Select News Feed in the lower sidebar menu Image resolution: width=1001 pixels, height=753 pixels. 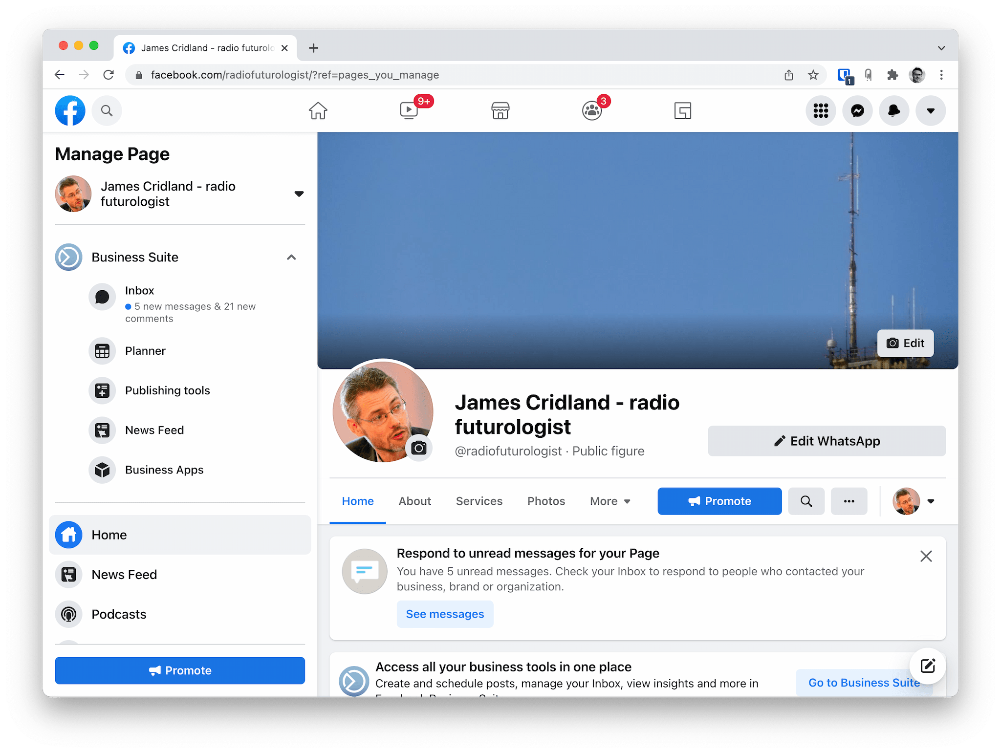coord(180,574)
